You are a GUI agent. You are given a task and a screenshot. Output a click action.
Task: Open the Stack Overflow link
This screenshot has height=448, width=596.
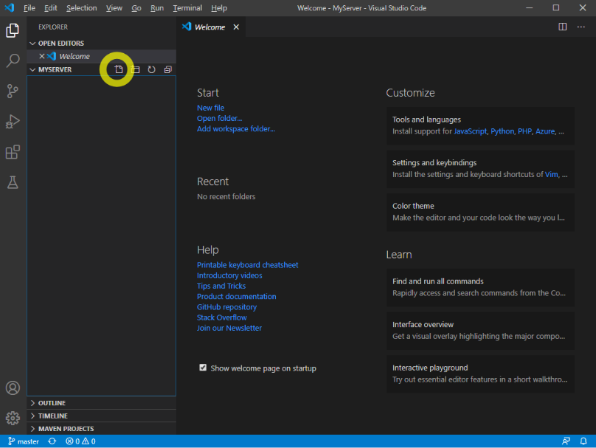tap(221, 317)
